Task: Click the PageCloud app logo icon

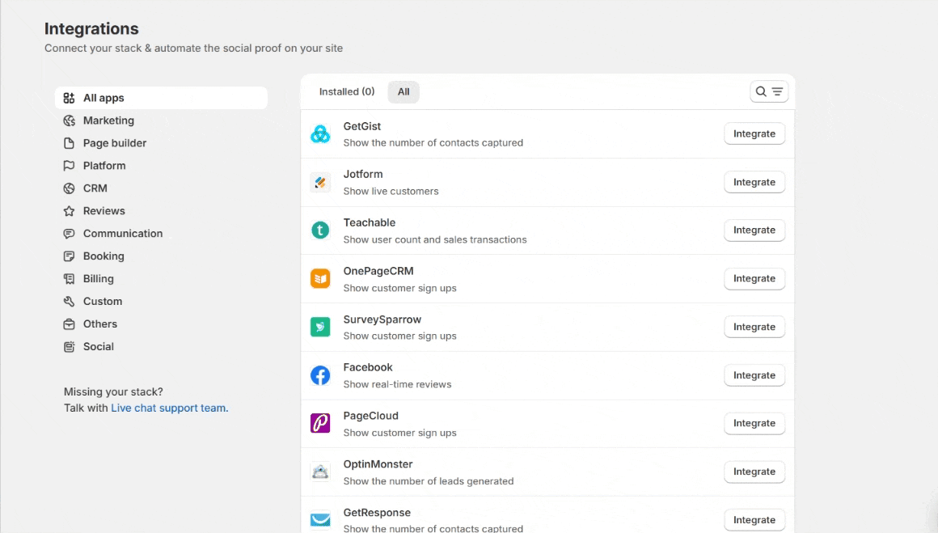Action: coord(320,423)
